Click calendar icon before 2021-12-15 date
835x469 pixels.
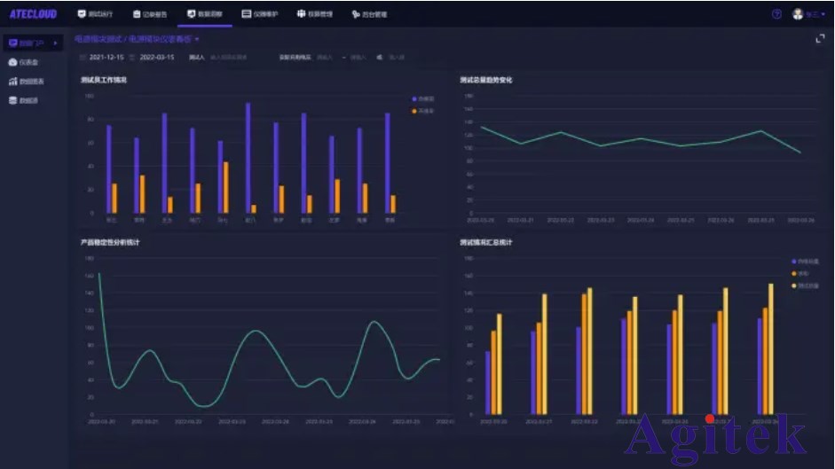83,58
